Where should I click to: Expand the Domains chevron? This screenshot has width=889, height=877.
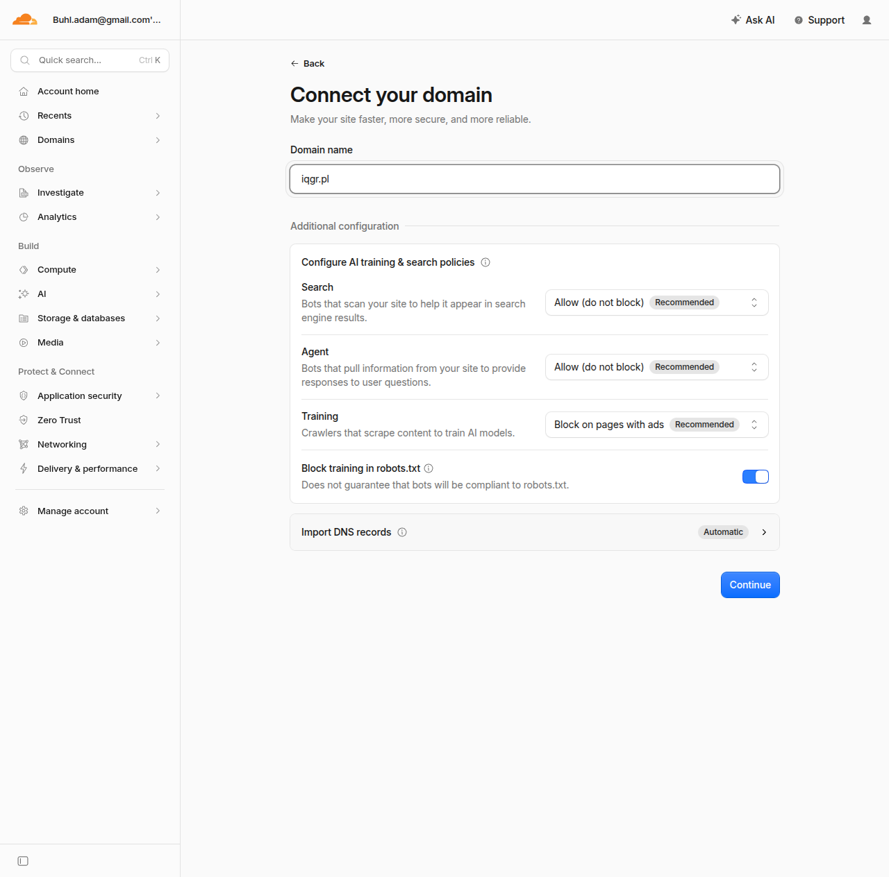coord(158,140)
